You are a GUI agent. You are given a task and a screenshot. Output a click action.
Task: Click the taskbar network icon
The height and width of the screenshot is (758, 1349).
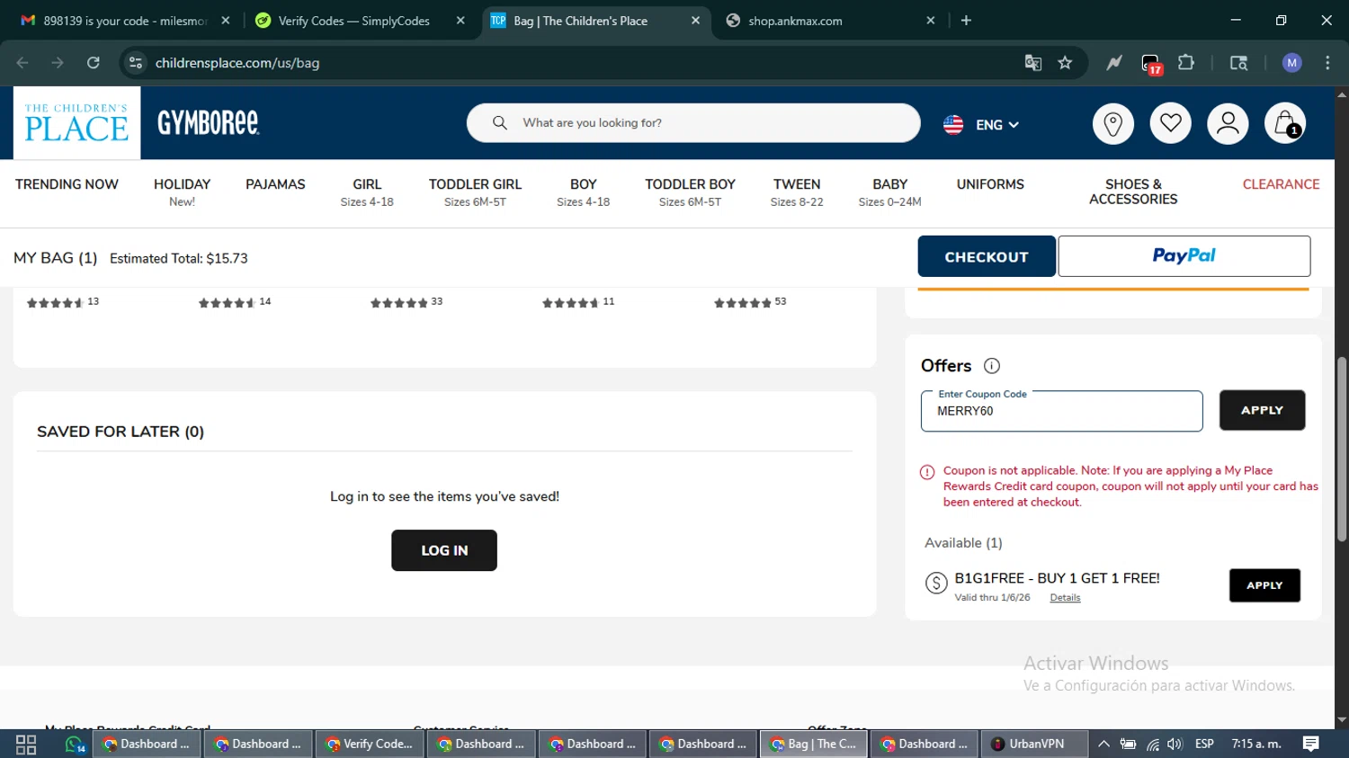(1152, 745)
